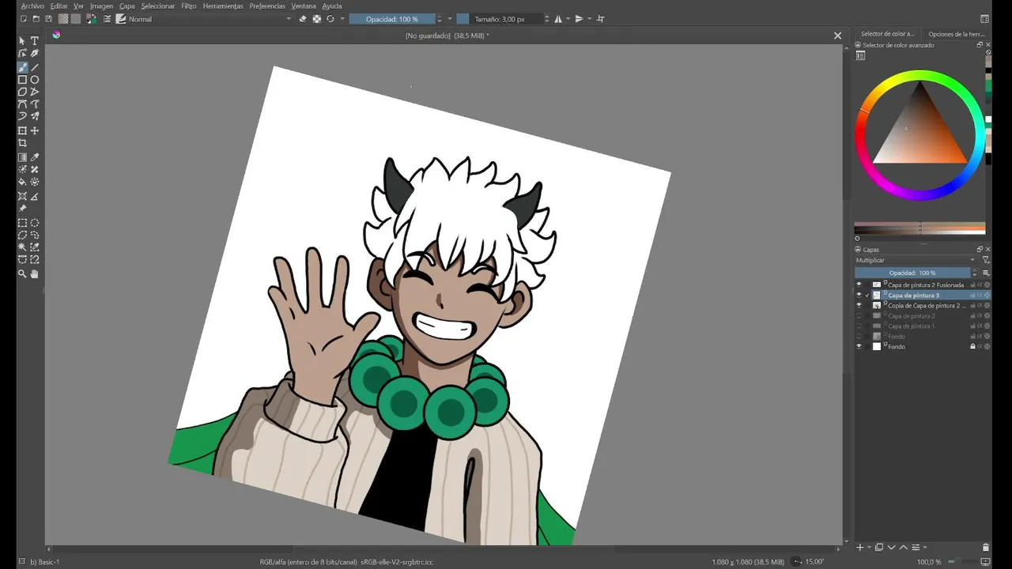
Task: Select the Shape Selection arrow tool
Action: coord(22,40)
